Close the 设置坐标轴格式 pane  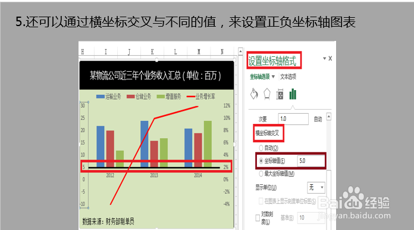(330, 59)
